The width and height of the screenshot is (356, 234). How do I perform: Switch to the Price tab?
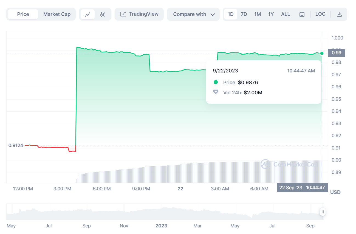click(x=23, y=14)
